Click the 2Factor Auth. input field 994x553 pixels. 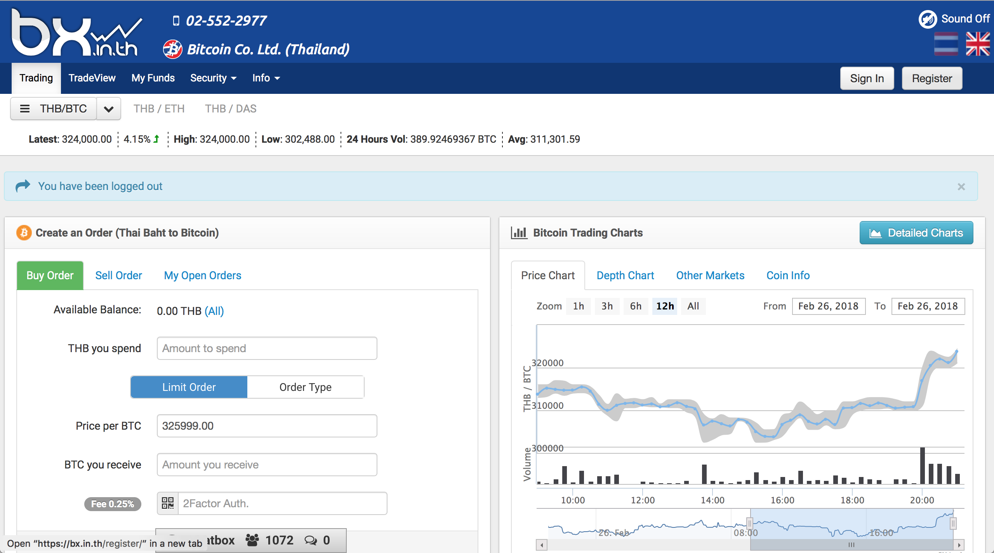pyautogui.click(x=282, y=503)
